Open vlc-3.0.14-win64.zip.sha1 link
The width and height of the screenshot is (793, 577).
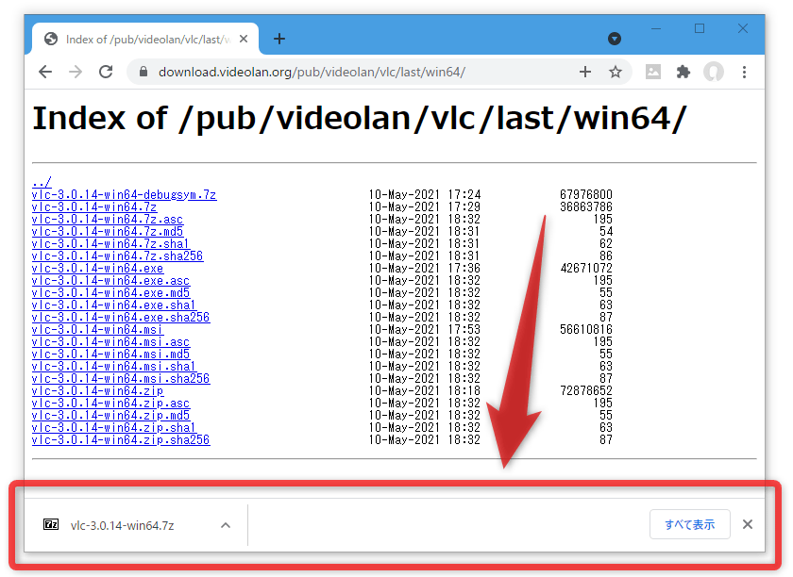[x=114, y=427]
